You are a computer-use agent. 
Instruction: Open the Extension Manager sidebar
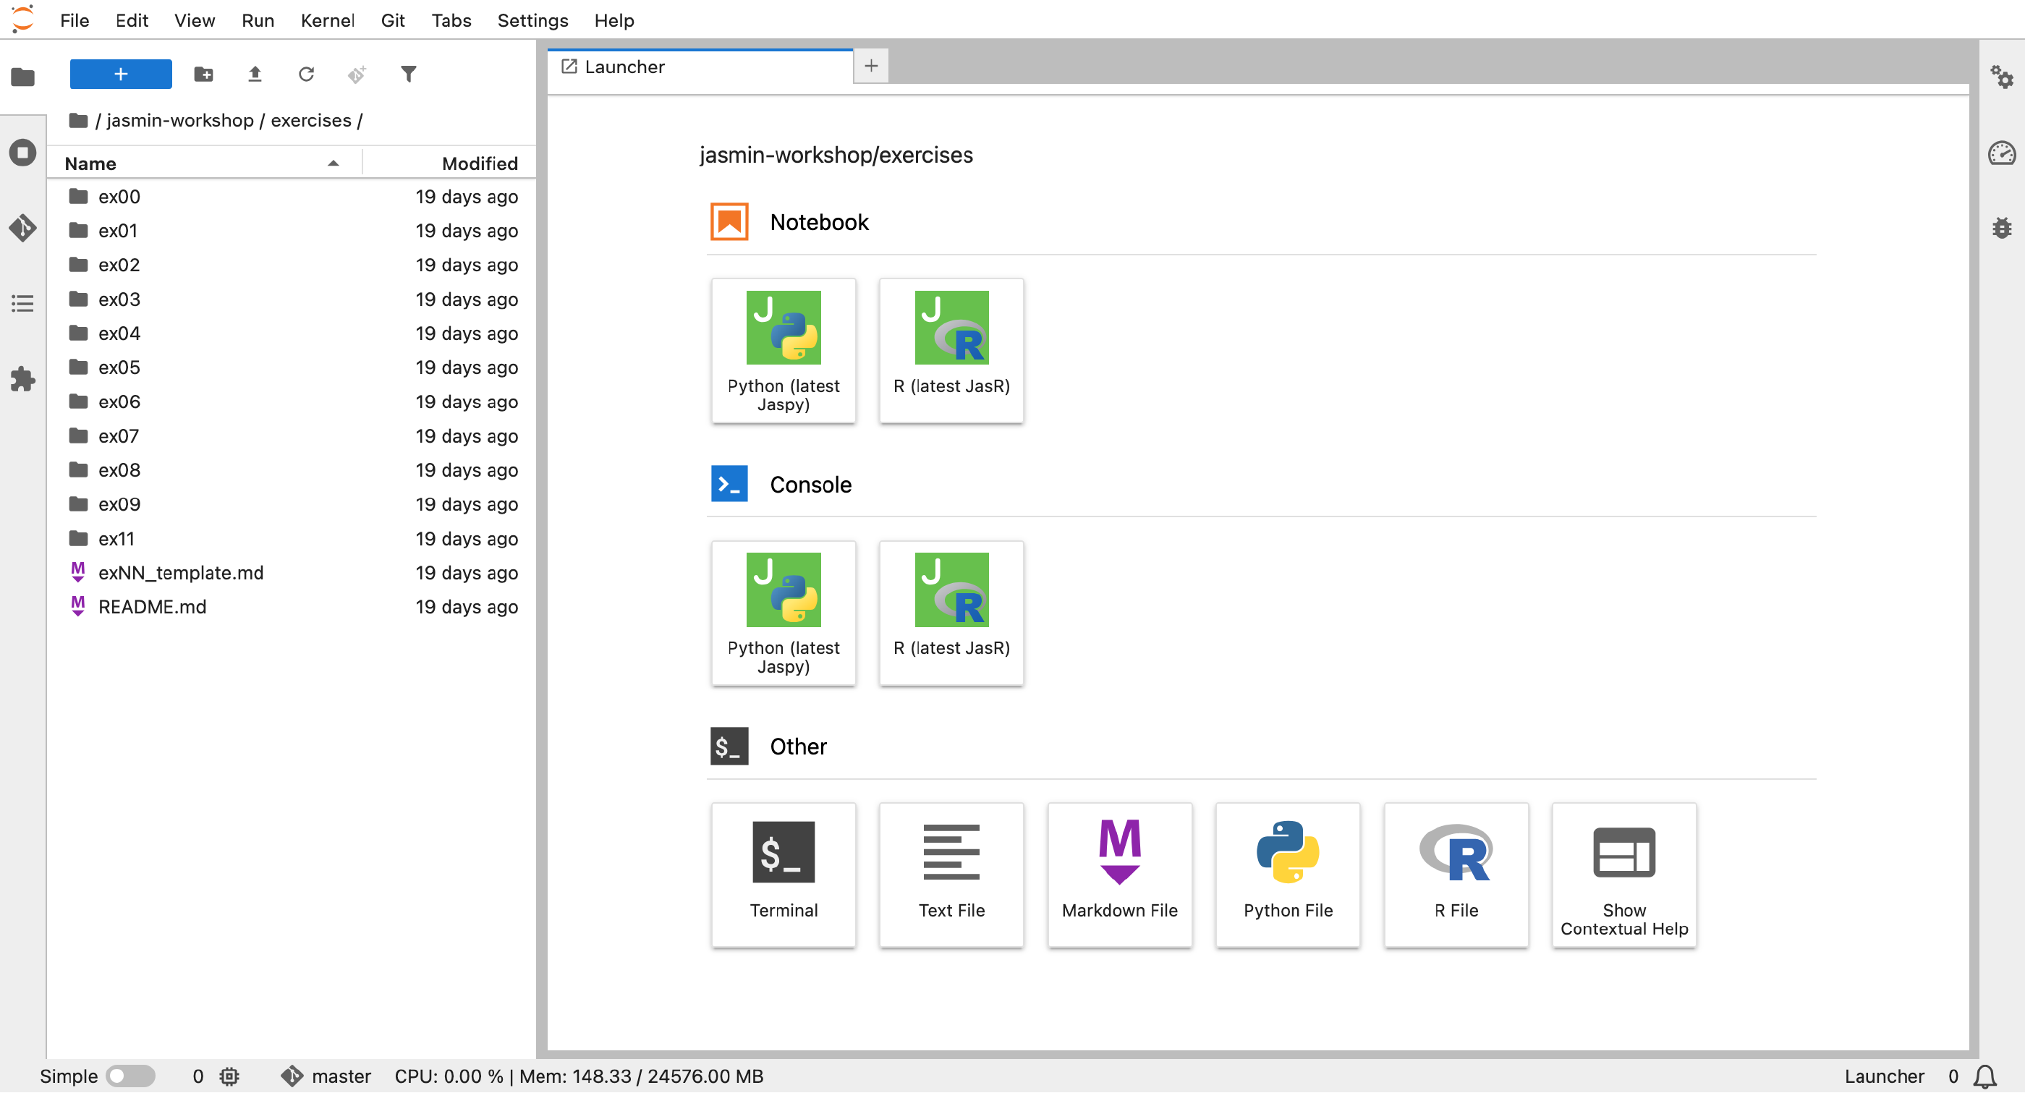point(23,380)
